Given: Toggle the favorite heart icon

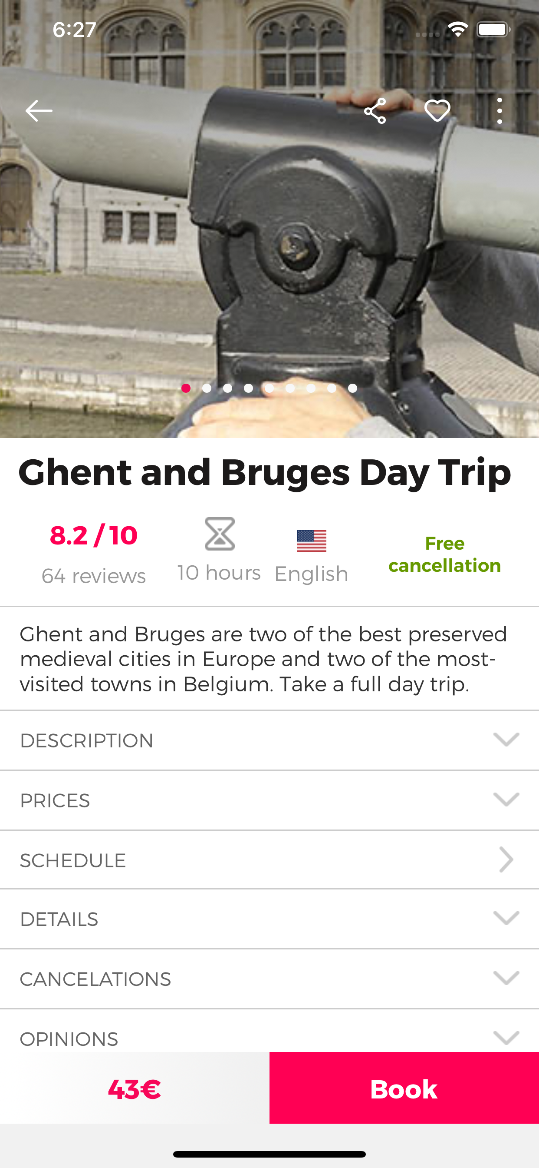Looking at the screenshot, I should 437,111.
